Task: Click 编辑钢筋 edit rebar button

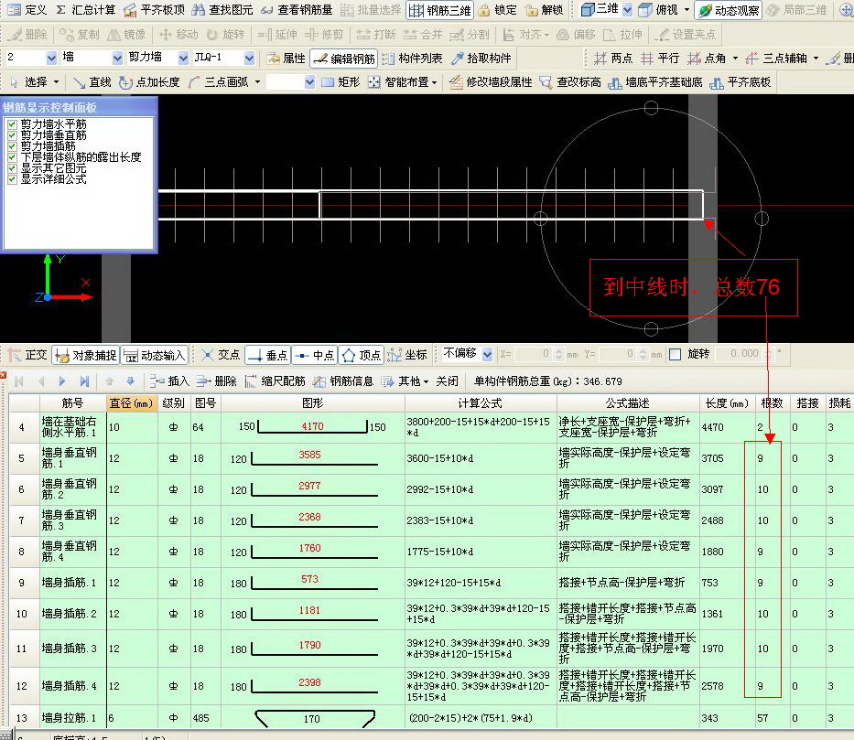Action: click(344, 59)
